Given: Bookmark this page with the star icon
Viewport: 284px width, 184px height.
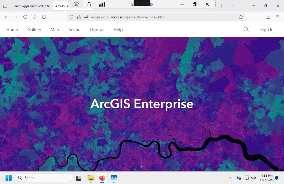Looking at the screenshot, I should pyautogui.click(x=241, y=17).
